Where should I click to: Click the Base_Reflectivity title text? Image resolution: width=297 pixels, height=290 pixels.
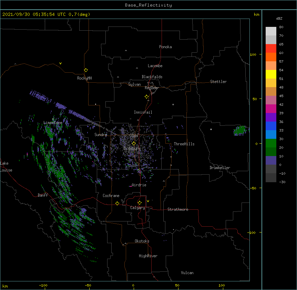[x=148, y=5]
